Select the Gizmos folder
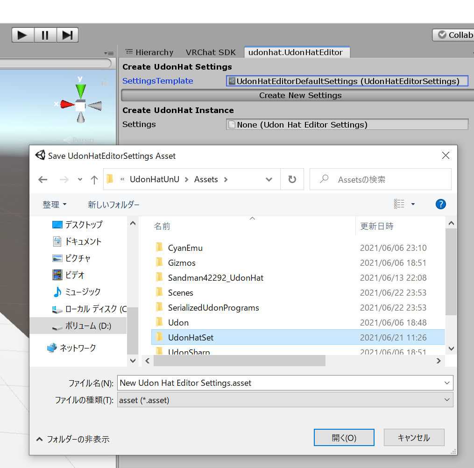The height and width of the screenshot is (468, 474). [x=181, y=262]
